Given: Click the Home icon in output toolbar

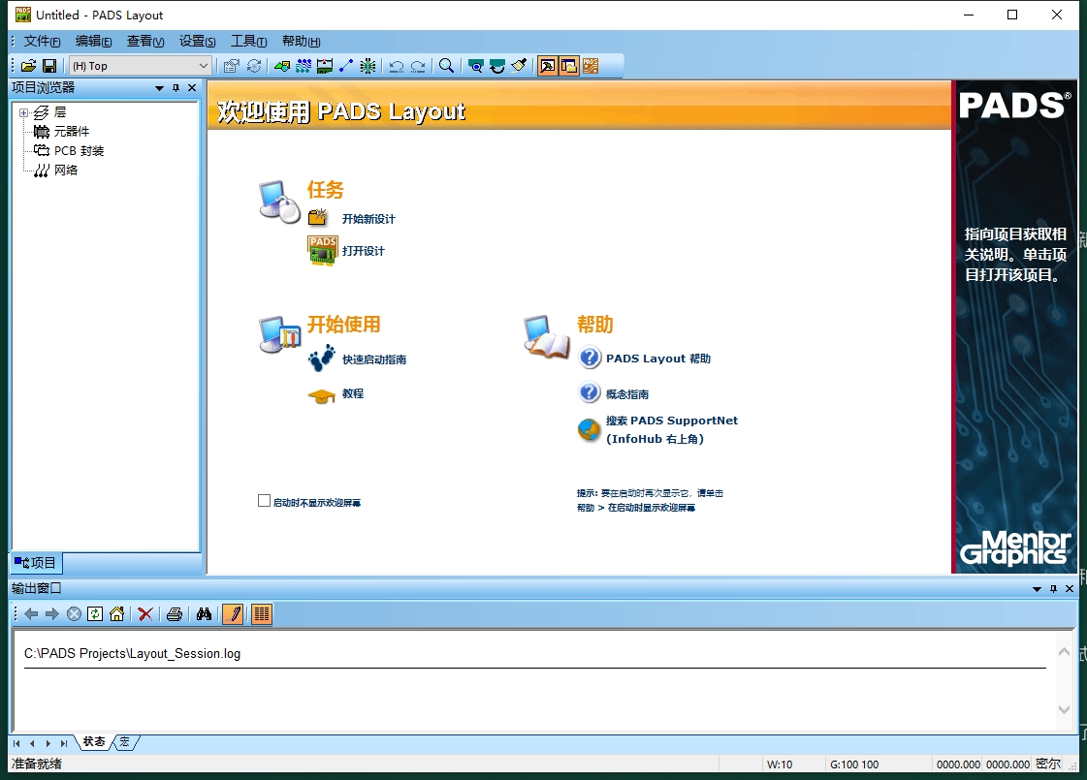Looking at the screenshot, I should [x=116, y=613].
